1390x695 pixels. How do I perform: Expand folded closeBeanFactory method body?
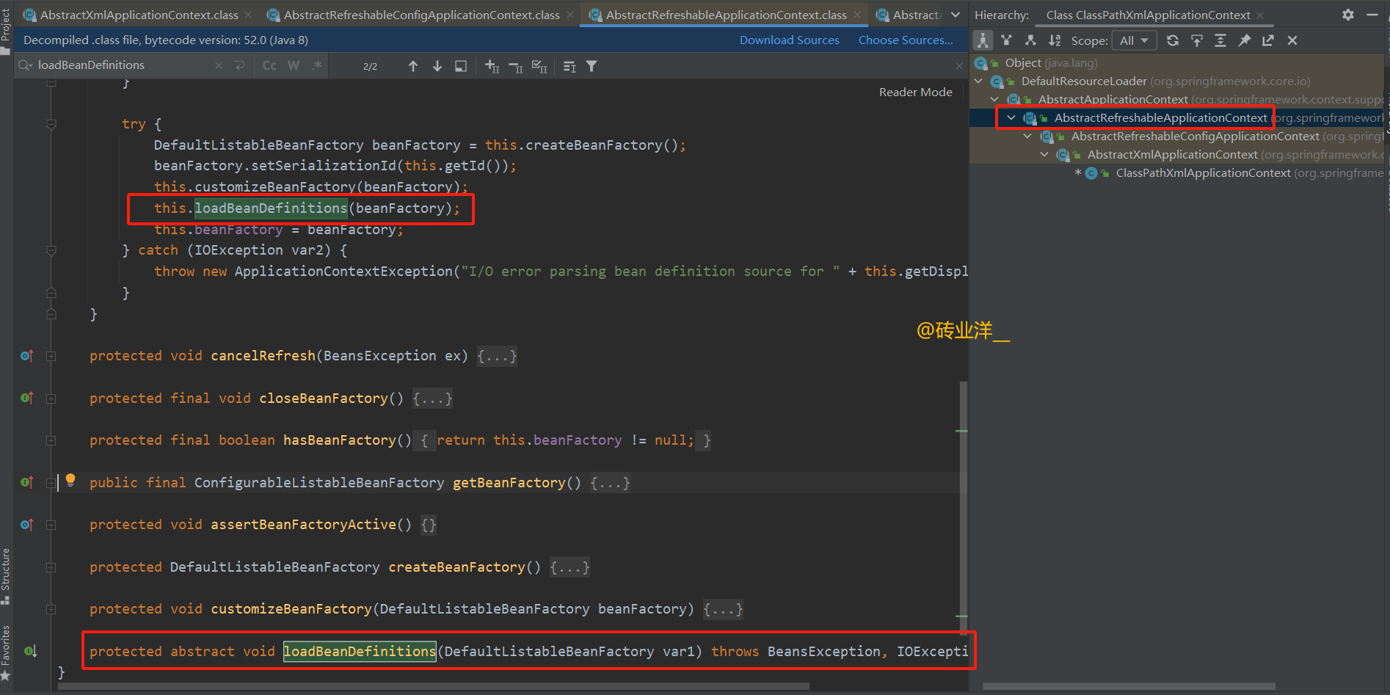[x=432, y=399]
